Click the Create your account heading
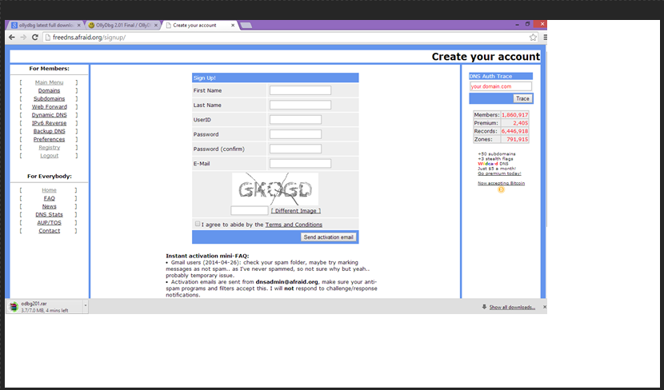Viewport: 664px width, 390px height. [486, 57]
